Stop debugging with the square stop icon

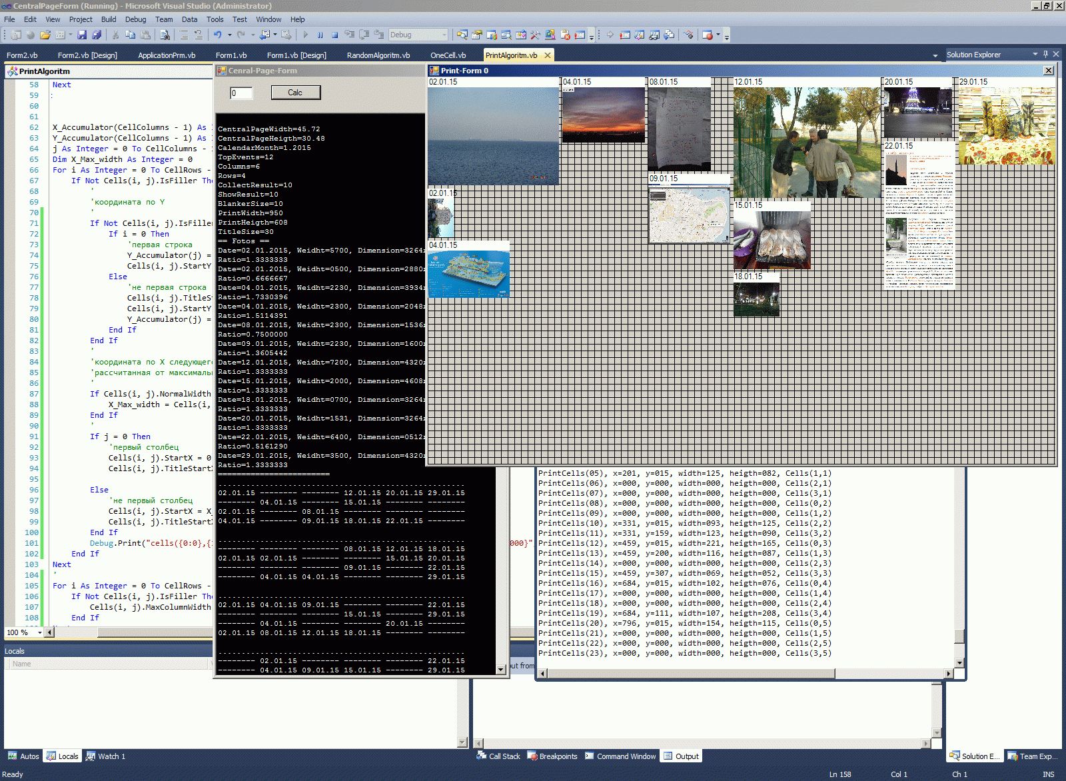[x=334, y=35]
